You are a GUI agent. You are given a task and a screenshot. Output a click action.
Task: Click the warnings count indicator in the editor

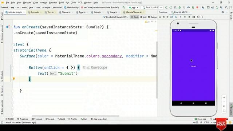[x=147, y=22]
